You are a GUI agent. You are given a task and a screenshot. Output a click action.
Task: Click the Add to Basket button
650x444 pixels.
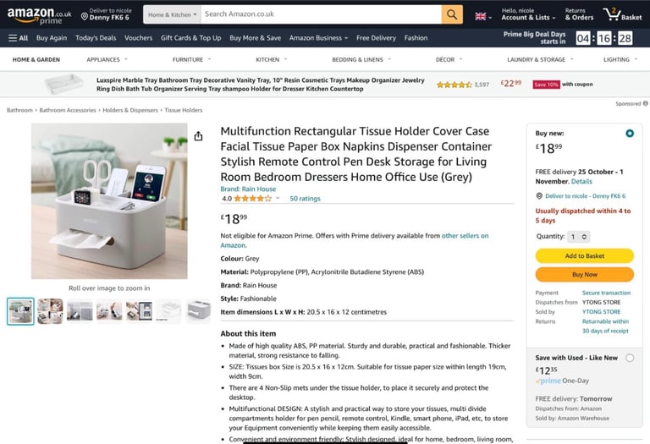tap(585, 256)
